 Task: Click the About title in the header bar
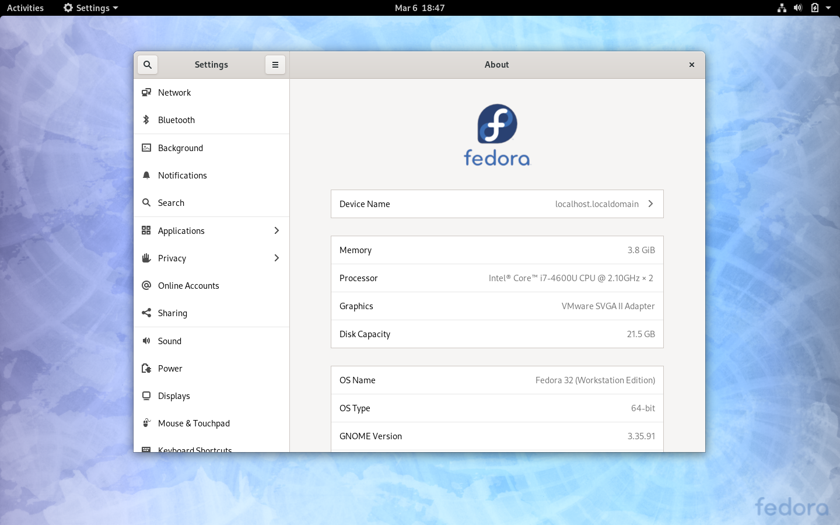click(x=497, y=65)
